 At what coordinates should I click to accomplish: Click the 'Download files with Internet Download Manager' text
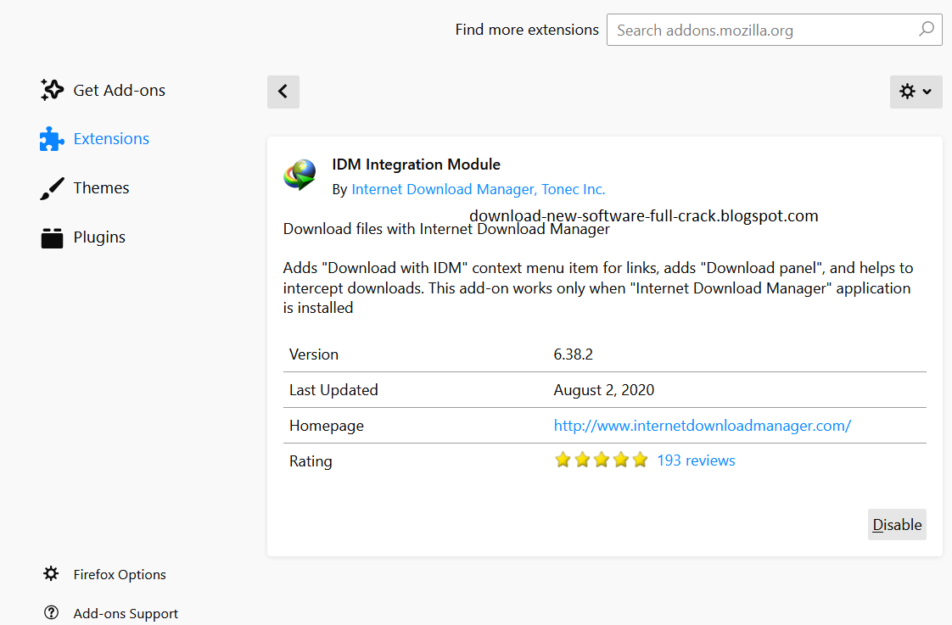(446, 229)
